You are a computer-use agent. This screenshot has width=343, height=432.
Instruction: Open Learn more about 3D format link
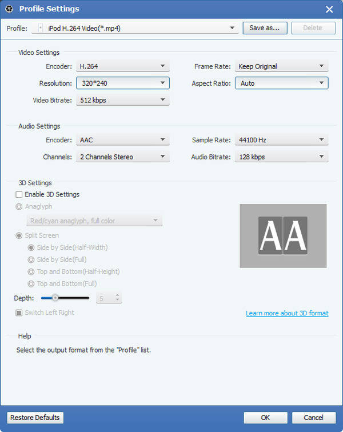[x=287, y=313]
